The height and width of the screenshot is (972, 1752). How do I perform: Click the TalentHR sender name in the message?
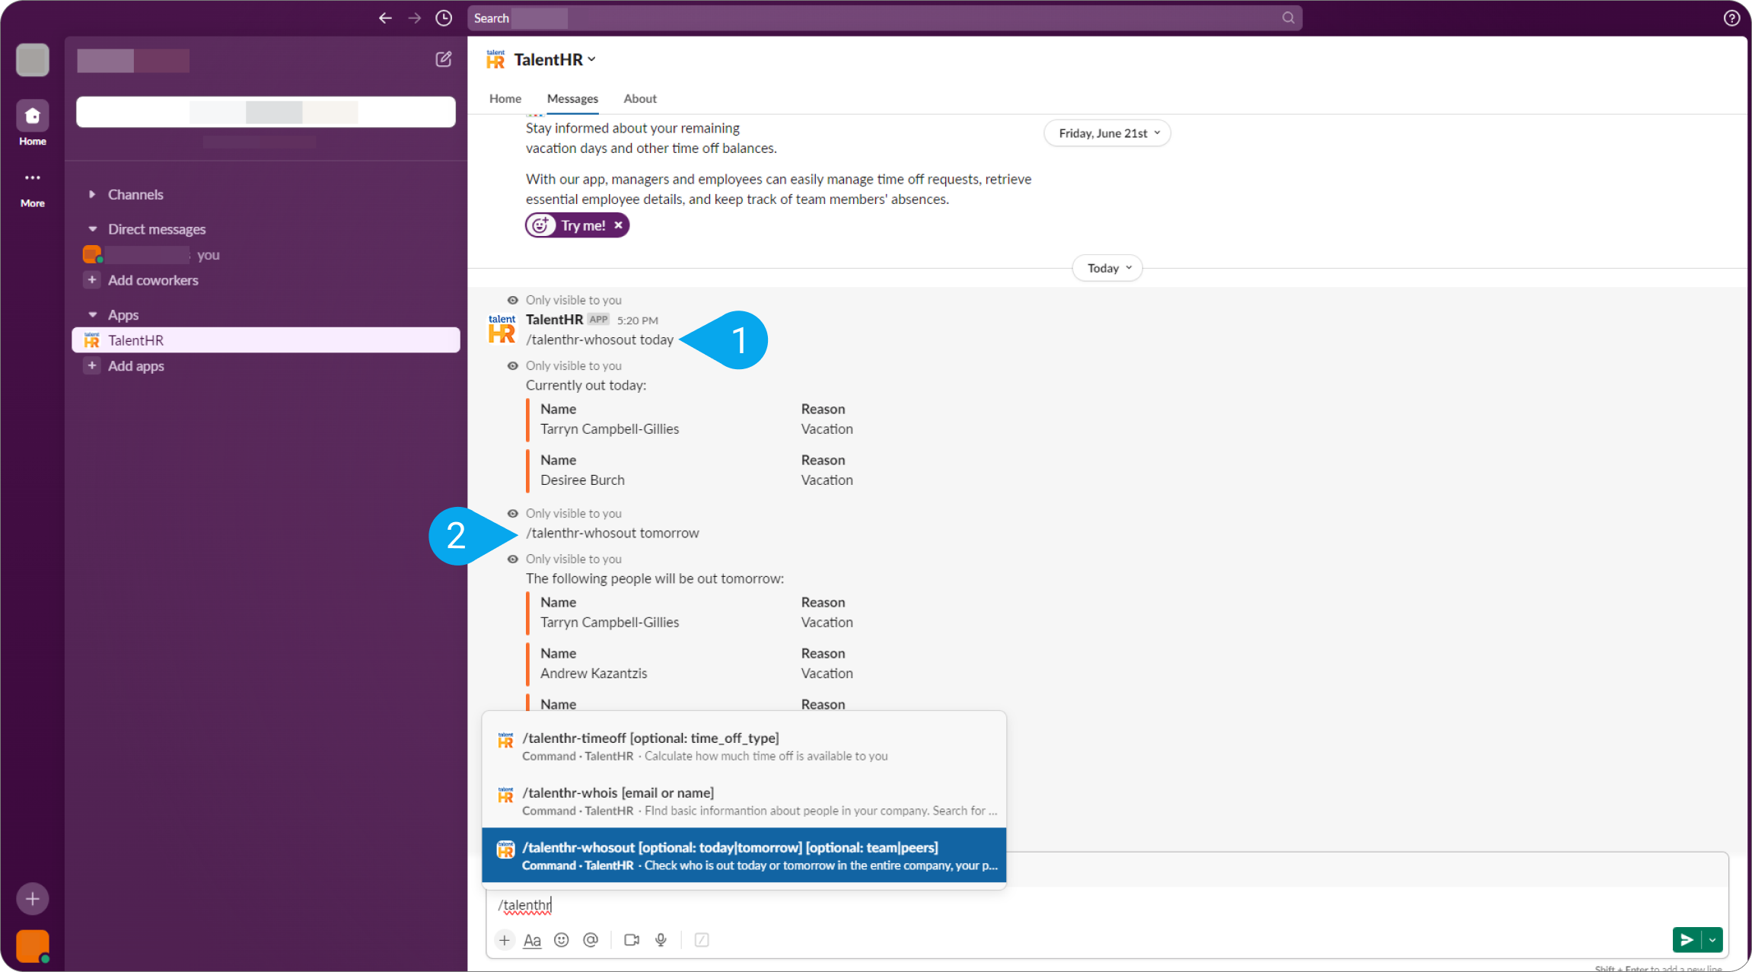tap(554, 320)
